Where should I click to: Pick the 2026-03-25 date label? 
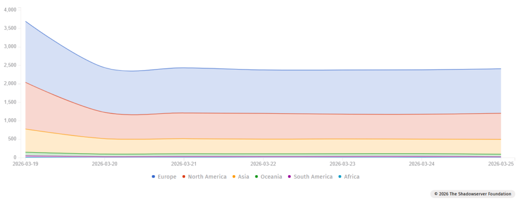click(x=500, y=164)
